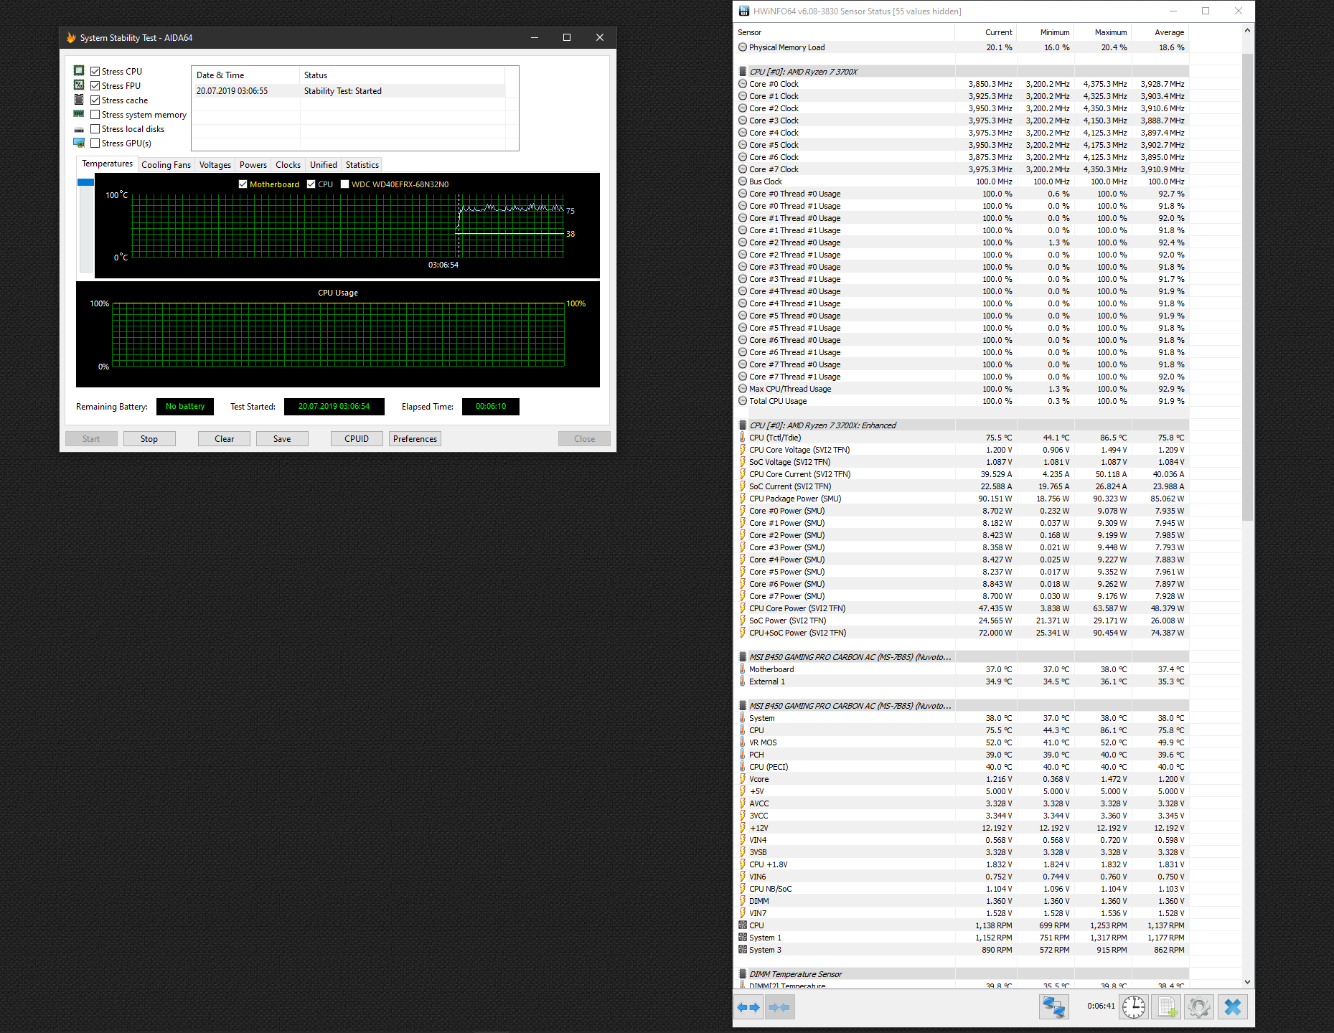Click chip icon of AMD Ryzen 7 3700X: Enhanced header
The image size is (1334, 1033).
click(x=743, y=425)
